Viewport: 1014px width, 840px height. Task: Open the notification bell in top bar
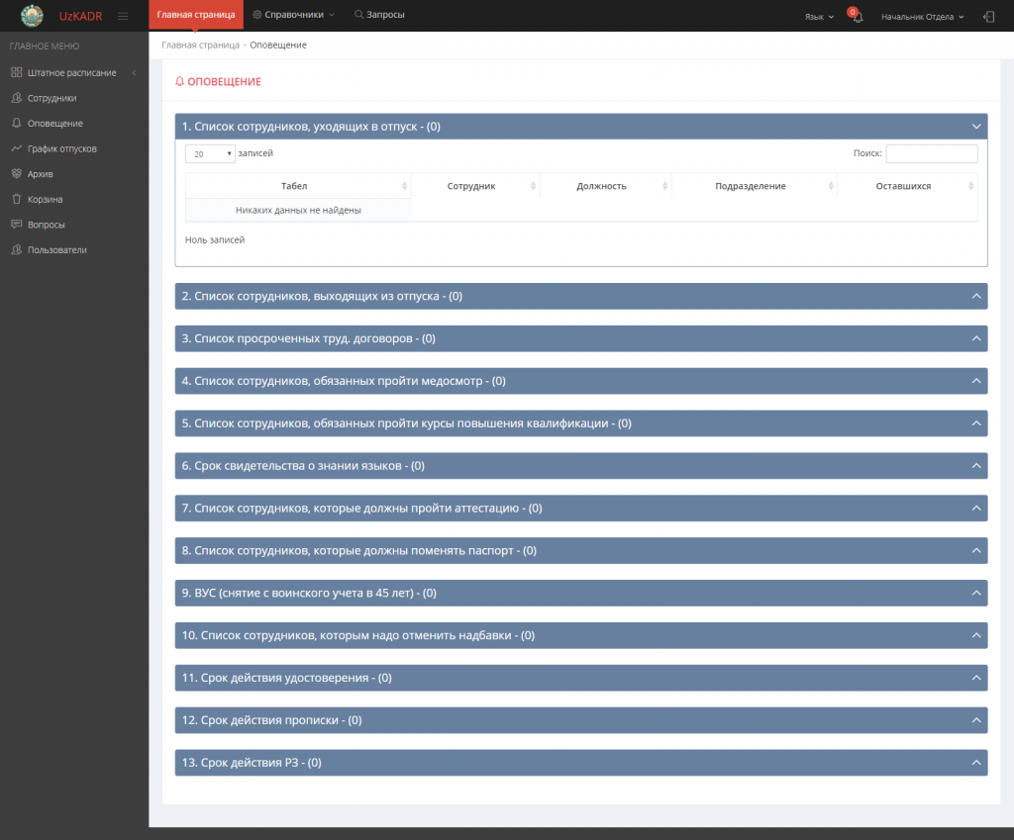pyautogui.click(x=858, y=17)
